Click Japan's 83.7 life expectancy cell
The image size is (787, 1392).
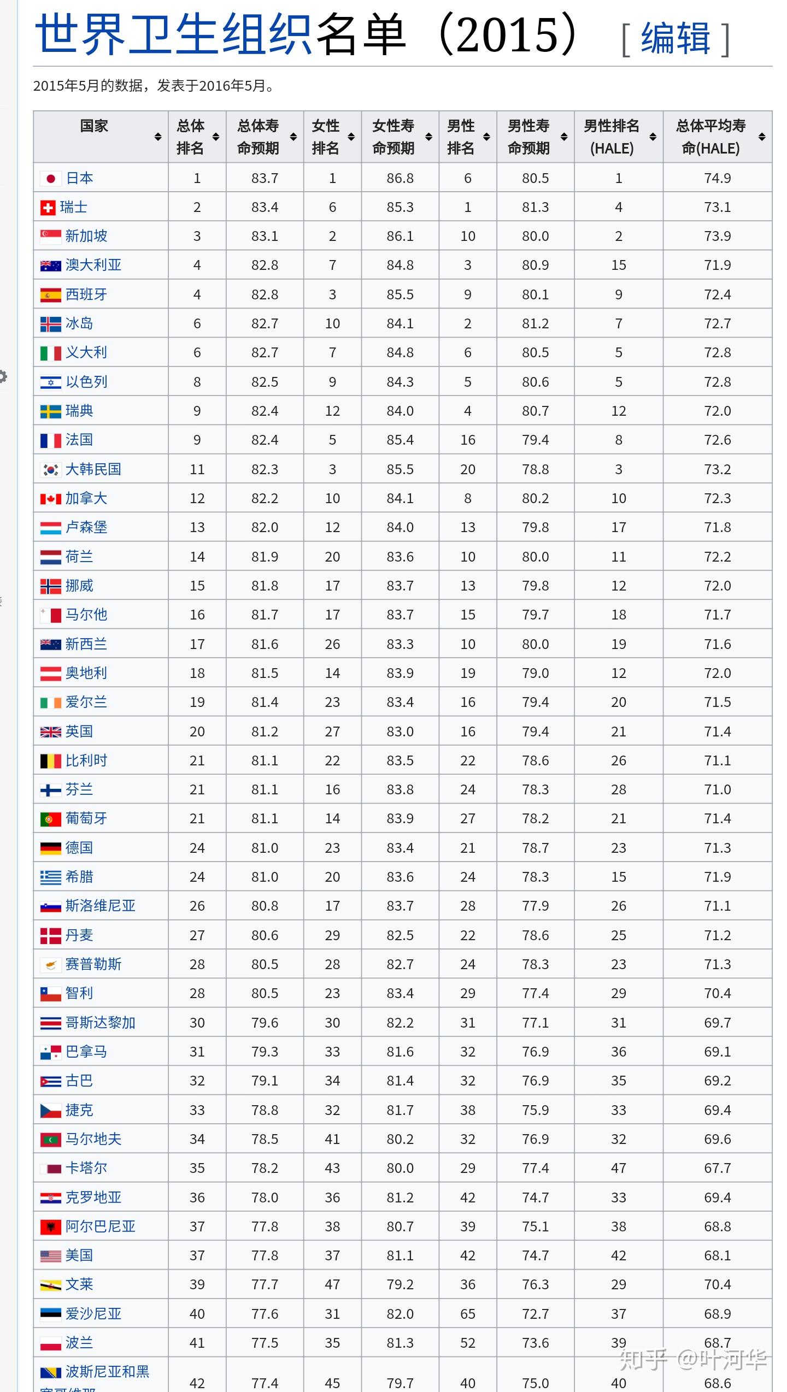click(x=265, y=179)
